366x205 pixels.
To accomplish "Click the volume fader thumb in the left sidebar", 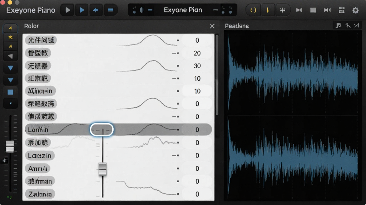I will tap(10, 146).
